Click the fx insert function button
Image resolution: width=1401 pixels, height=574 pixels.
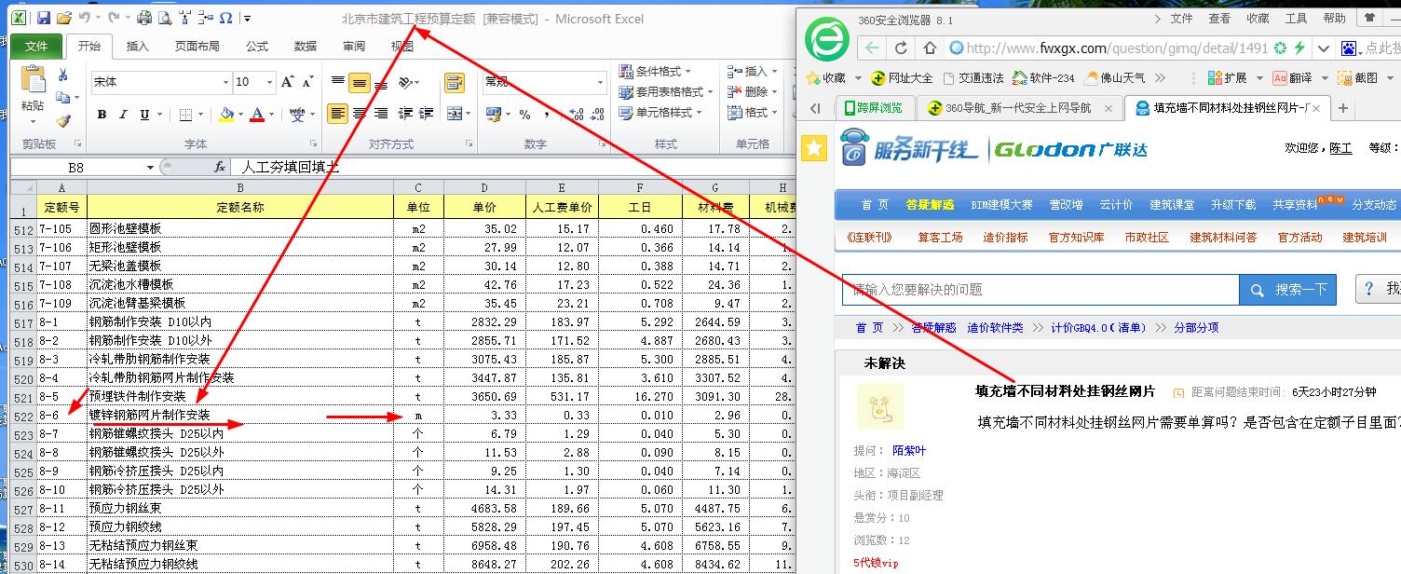[220, 167]
